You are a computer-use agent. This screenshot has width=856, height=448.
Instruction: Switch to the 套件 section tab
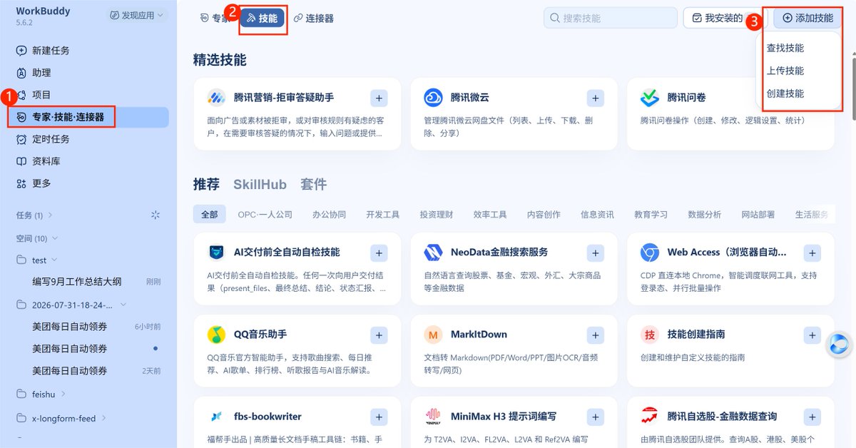coord(314,184)
